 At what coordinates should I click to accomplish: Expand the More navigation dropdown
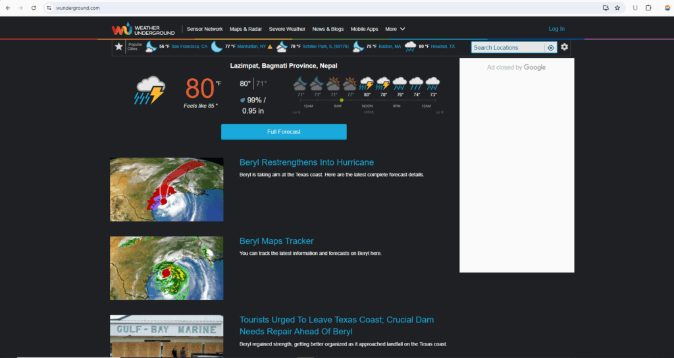395,29
